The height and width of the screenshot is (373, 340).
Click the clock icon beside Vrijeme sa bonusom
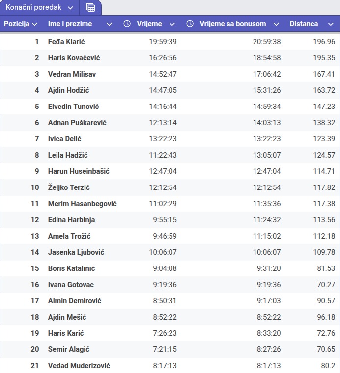190,24
